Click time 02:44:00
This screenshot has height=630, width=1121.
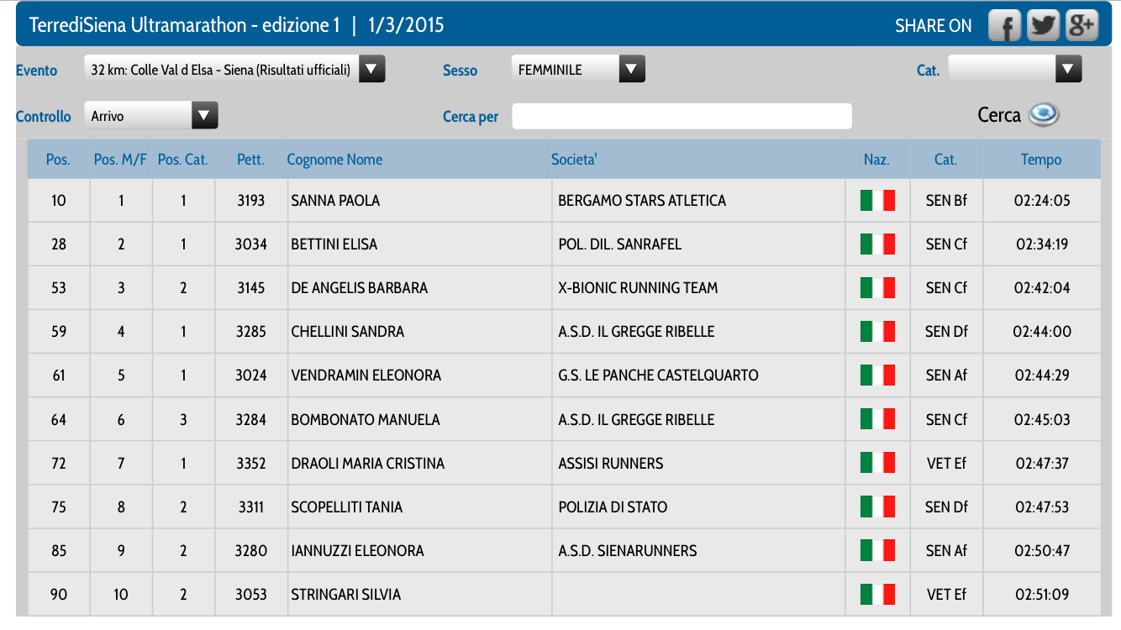click(1042, 332)
